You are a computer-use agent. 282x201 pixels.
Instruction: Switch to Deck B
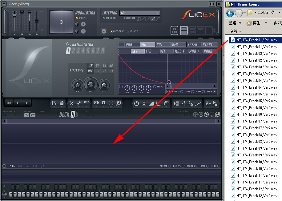click(77, 114)
